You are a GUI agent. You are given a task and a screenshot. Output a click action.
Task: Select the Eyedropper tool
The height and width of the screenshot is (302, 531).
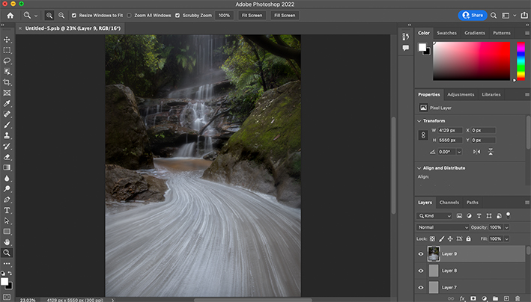click(7, 103)
